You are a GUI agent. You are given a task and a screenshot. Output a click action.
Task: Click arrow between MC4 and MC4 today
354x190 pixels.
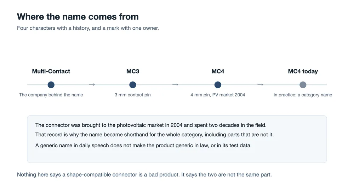260,85
